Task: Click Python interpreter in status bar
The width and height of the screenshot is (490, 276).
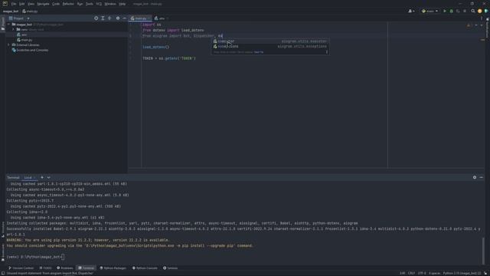Action: [x=462, y=274]
